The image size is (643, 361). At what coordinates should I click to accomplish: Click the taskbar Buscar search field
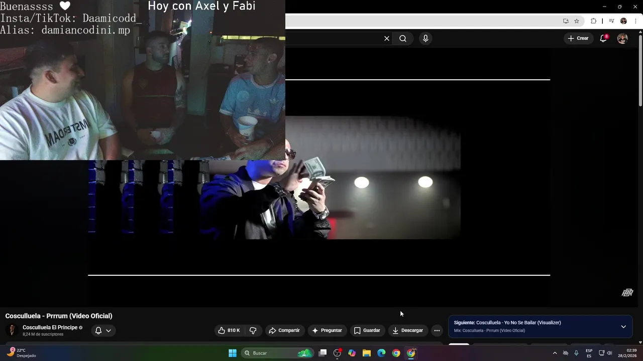[278, 353]
